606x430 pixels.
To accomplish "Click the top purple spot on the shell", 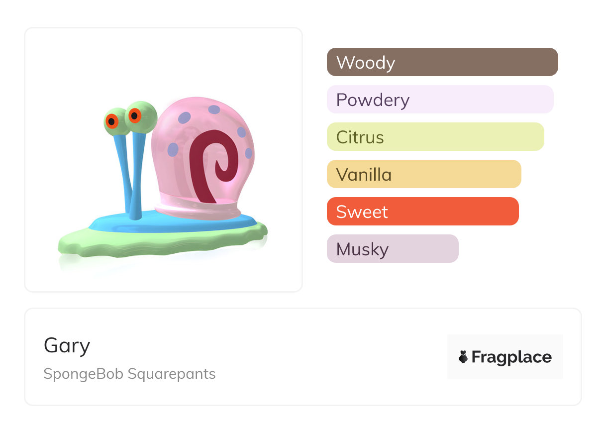I will click(214, 109).
